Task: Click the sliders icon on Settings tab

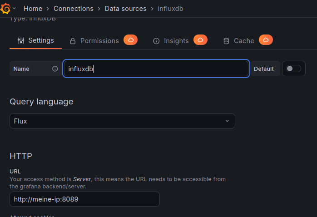Action: click(21, 41)
